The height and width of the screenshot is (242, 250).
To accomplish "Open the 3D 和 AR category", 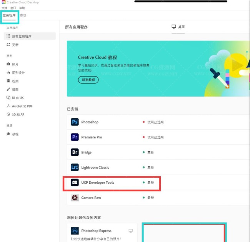I will 18,114.
